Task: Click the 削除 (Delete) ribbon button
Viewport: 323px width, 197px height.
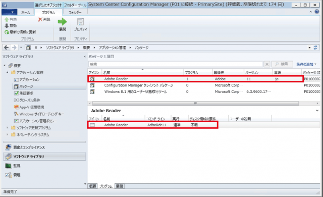Action: [x=44, y=20]
